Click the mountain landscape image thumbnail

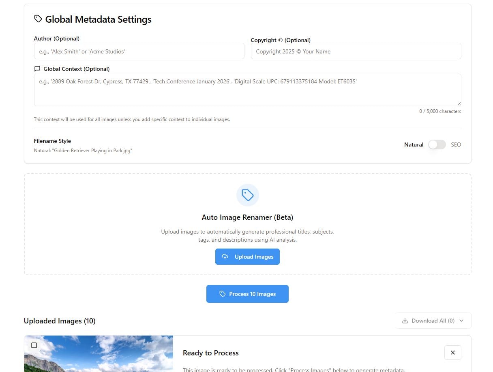99,353
